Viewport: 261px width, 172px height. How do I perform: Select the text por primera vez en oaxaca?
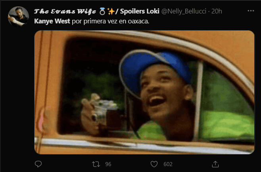(111, 21)
